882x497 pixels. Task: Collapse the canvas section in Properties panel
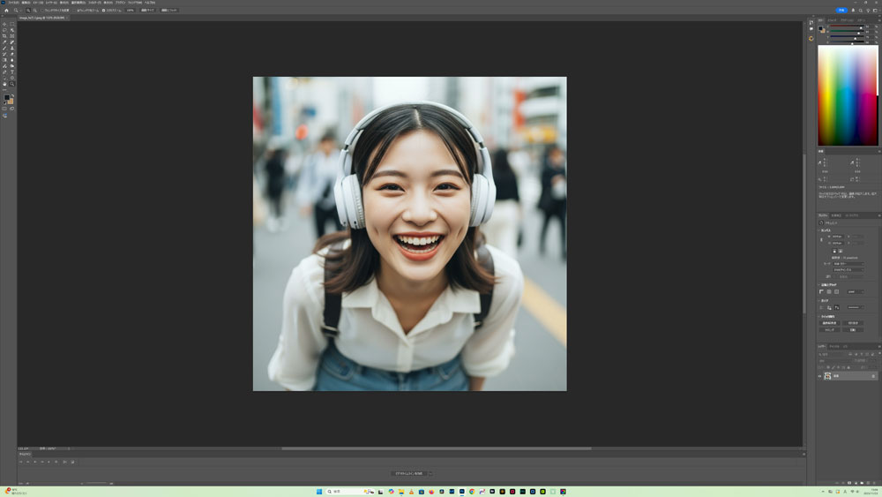click(x=819, y=230)
